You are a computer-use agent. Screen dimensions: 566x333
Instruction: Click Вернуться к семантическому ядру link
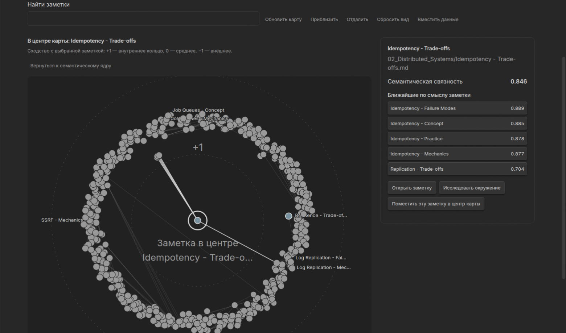click(x=71, y=66)
